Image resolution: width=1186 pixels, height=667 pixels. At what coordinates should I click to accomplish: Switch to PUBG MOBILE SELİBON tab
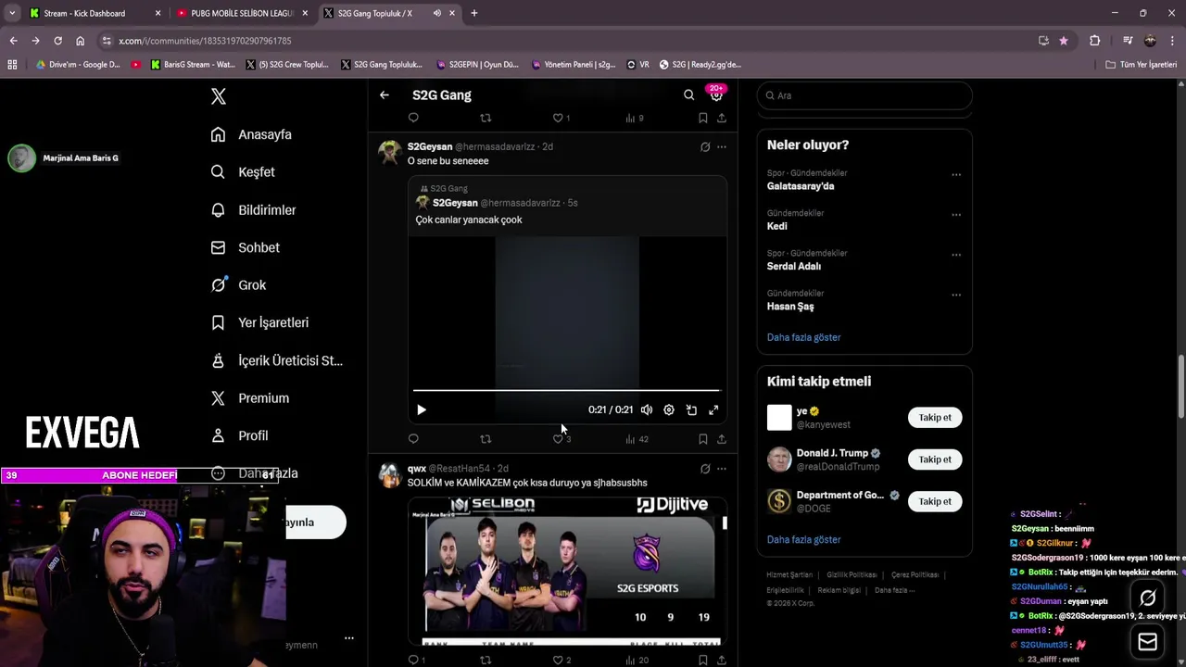point(241,13)
